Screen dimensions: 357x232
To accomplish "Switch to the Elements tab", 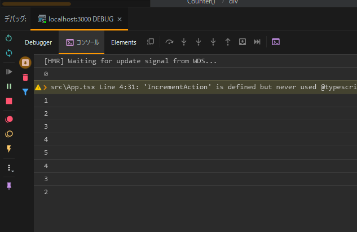I will [124, 42].
